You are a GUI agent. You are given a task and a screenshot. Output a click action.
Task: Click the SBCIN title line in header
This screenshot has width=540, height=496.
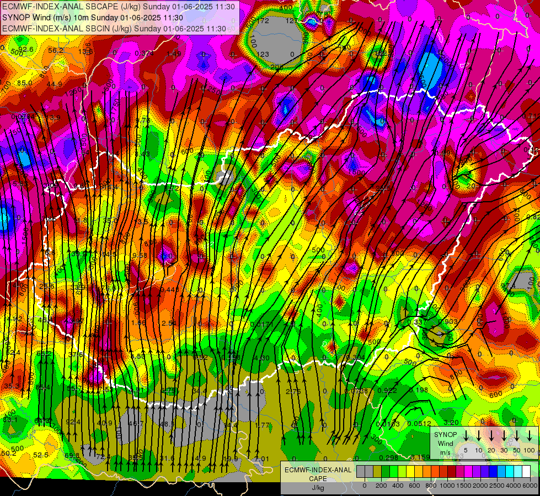point(114,29)
